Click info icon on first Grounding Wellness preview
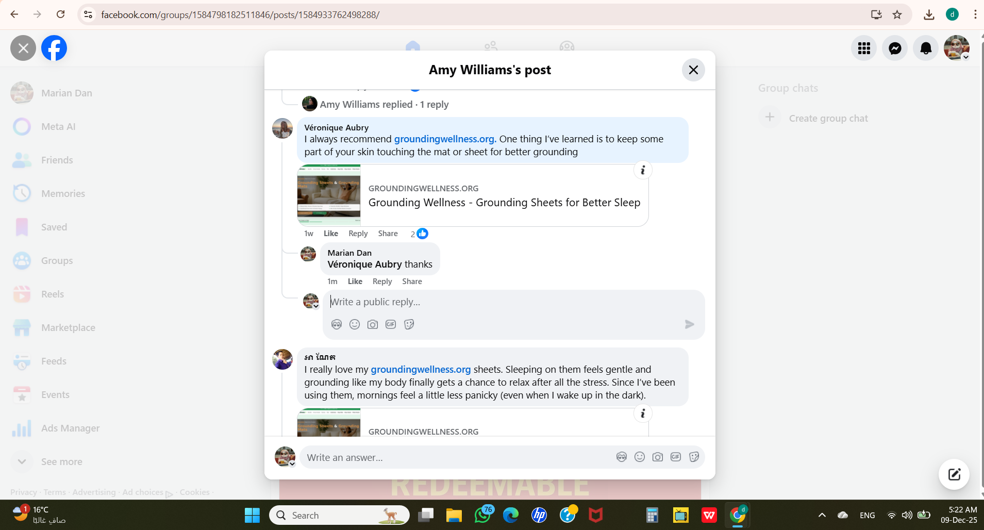 643,170
